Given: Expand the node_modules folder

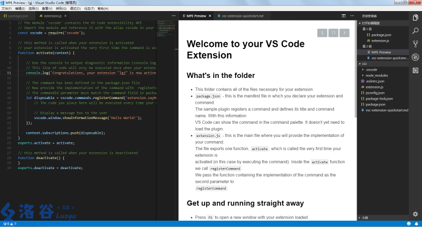Looking at the screenshot, I should coord(383,75).
